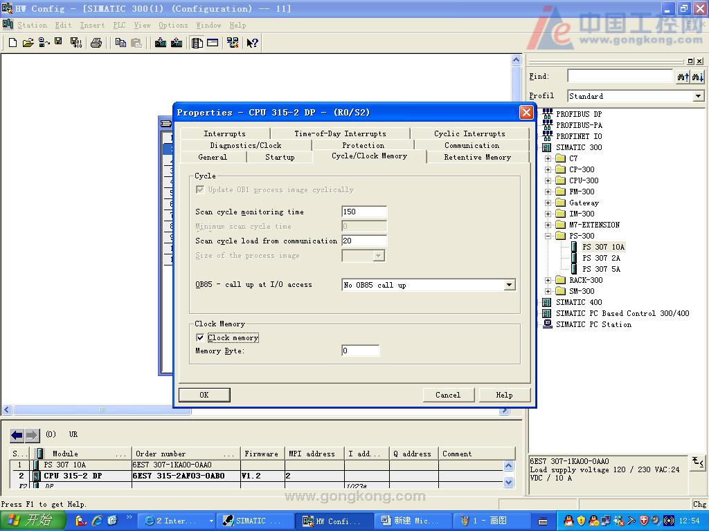This screenshot has height=531, width=709.
Task: Click the Upload to PG icon
Action: (x=177, y=43)
